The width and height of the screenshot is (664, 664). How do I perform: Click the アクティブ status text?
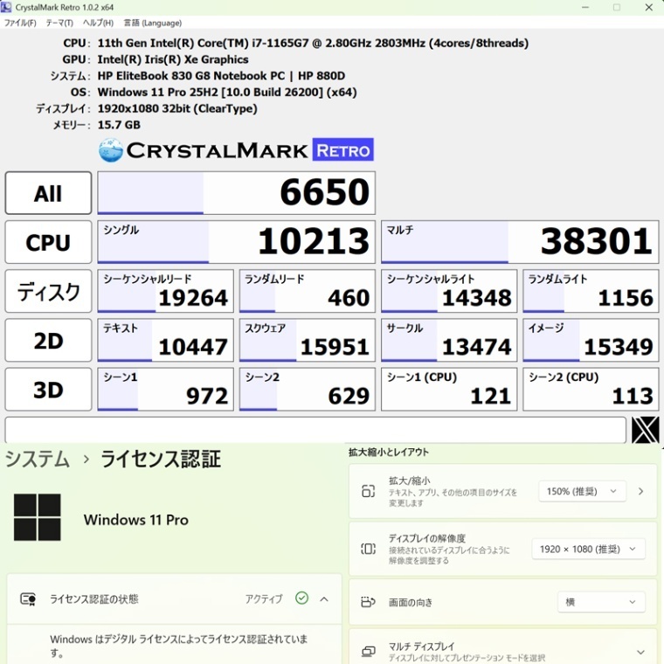263,598
